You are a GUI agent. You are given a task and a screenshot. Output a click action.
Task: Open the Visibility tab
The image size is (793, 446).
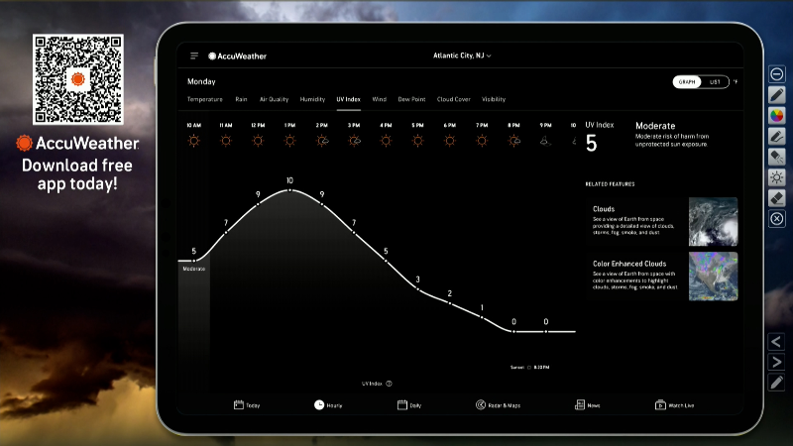[494, 99]
